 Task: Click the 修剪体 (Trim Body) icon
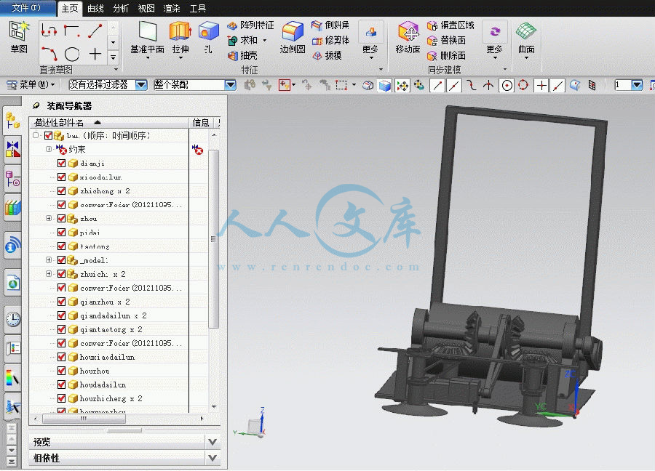[317, 41]
